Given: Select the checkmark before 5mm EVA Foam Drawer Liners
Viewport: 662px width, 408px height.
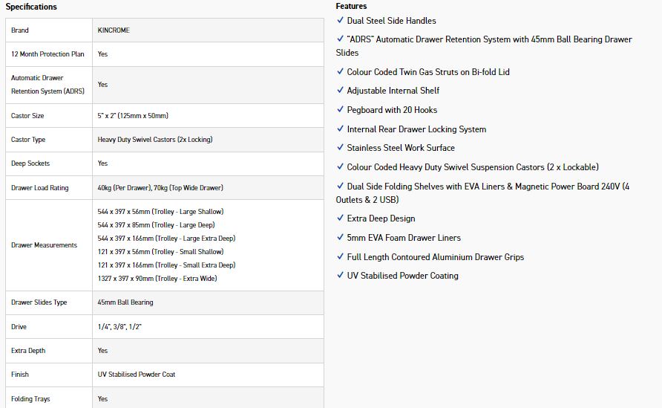Looking at the screenshot, I should point(340,238).
